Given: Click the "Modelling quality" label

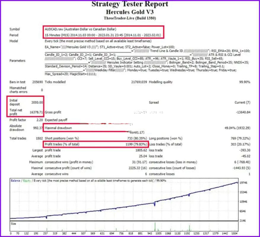Looking at the screenshot, I should point(161,82).
